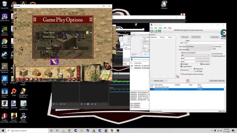Open Windows Start menu
This screenshot has height=133, width=237.
click(3, 130)
